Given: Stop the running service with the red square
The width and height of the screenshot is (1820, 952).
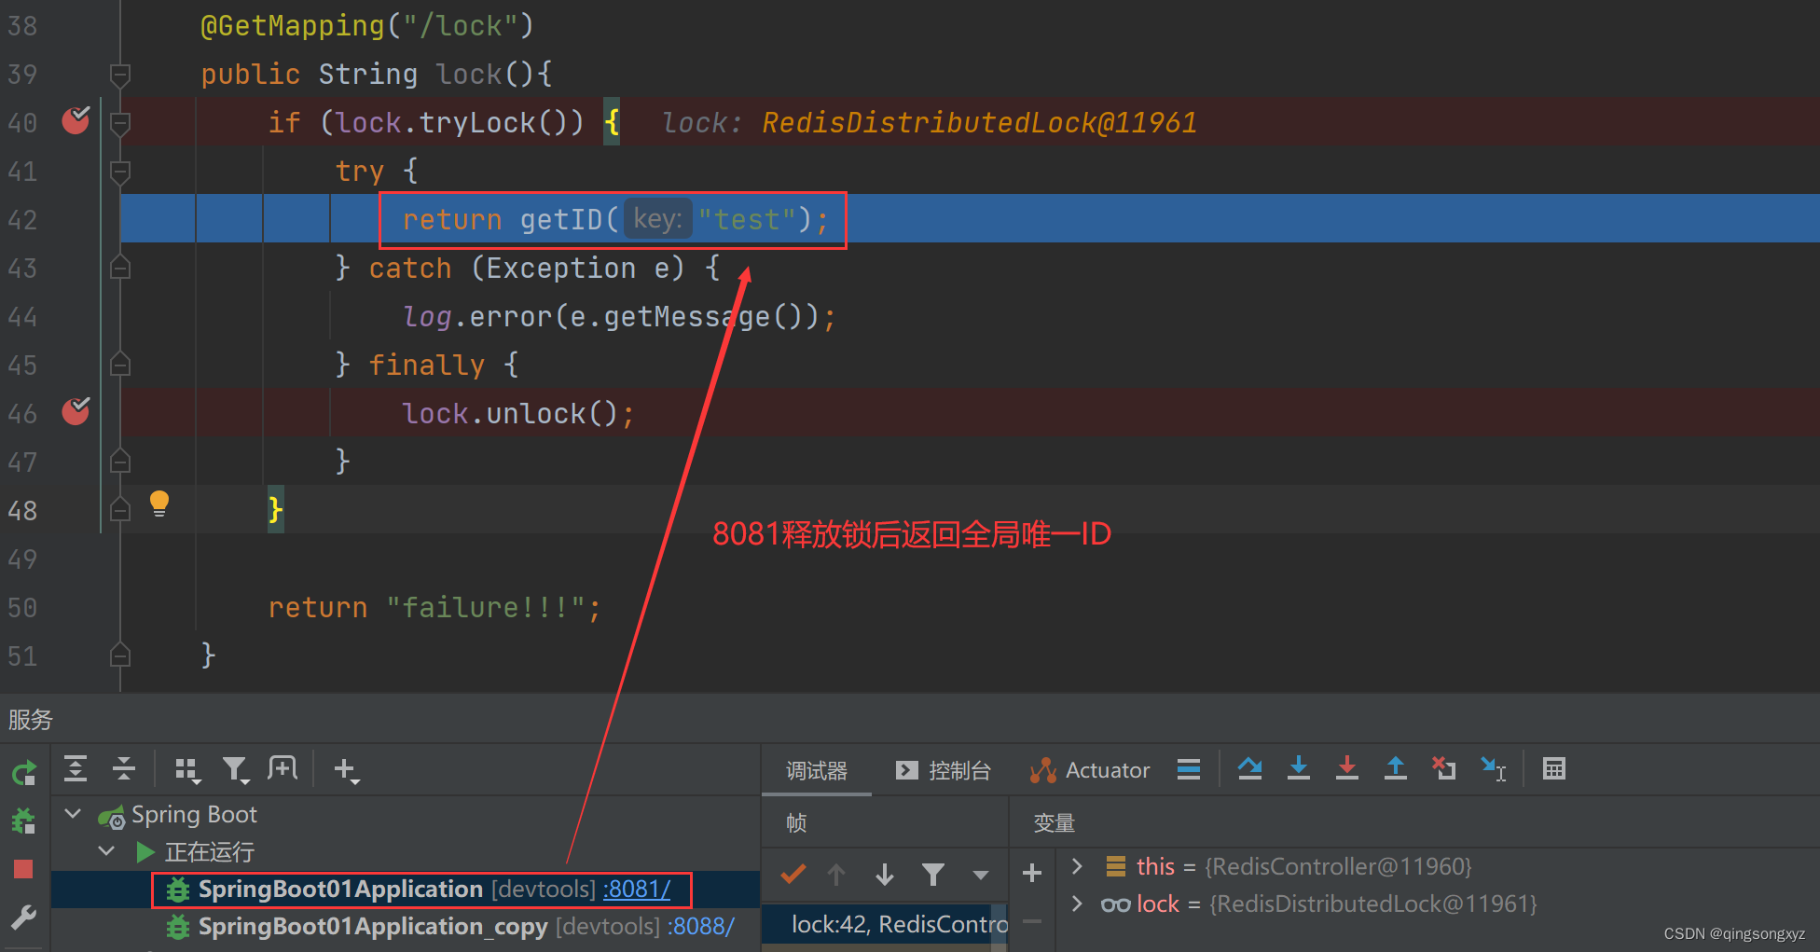Looking at the screenshot, I should click(x=23, y=869).
